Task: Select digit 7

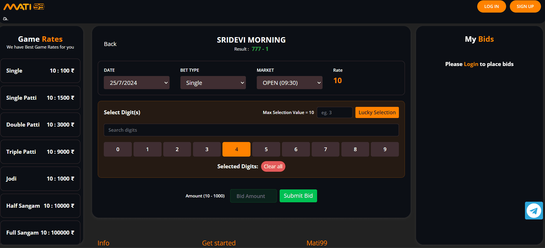Action: click(x=325, y=149)
